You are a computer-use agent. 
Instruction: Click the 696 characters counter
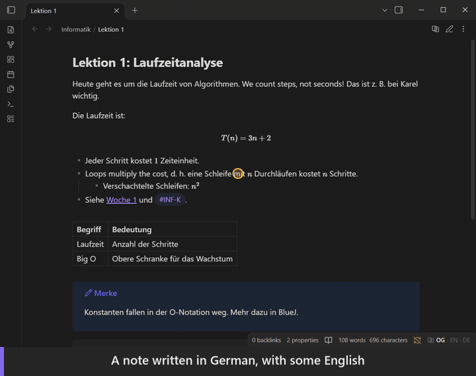coord(388,340)
